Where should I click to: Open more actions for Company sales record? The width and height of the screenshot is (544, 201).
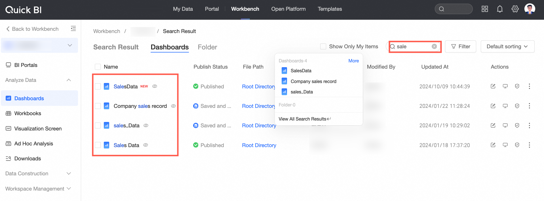coord(529,106)
